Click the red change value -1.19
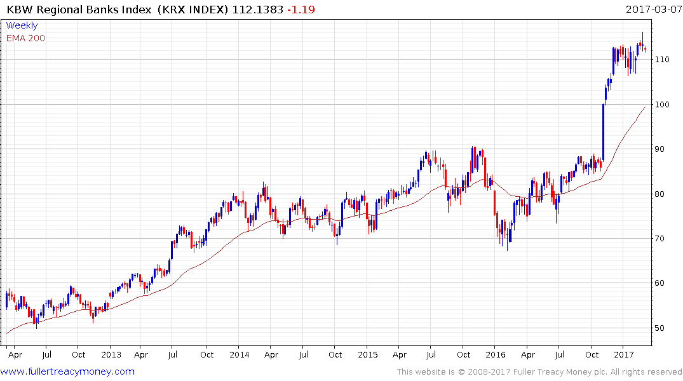 (x=301, y=9)
